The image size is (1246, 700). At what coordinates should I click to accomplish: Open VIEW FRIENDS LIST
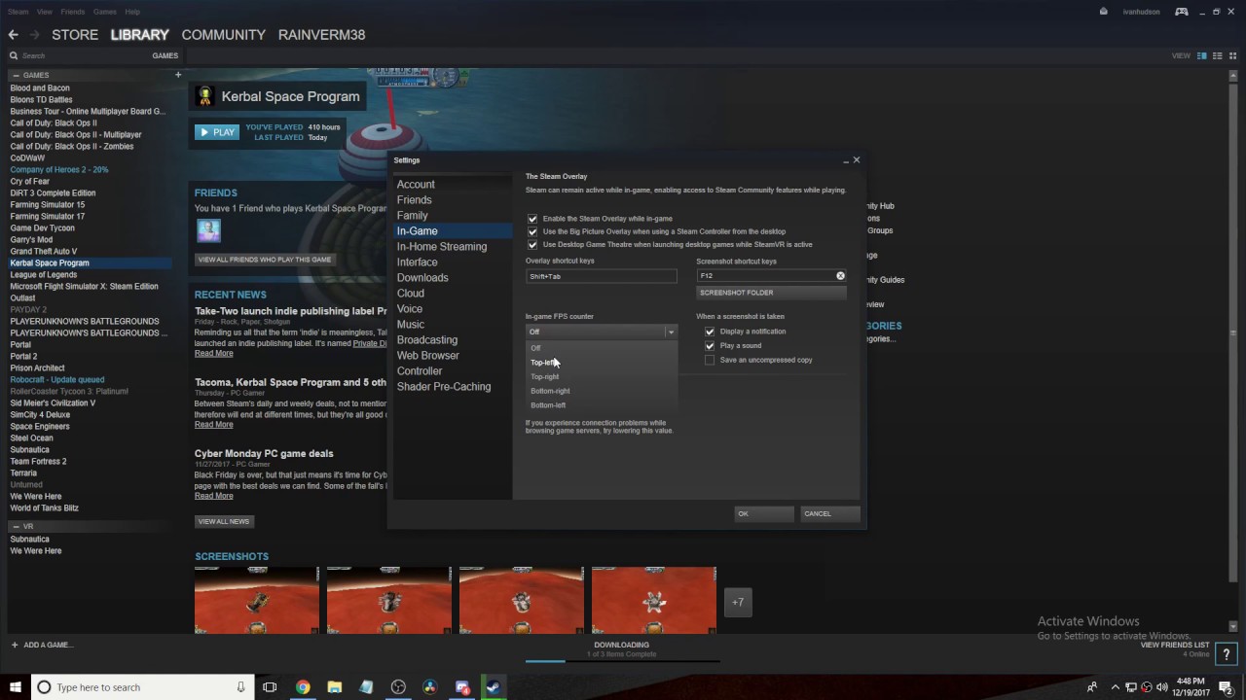[1175, 645]
